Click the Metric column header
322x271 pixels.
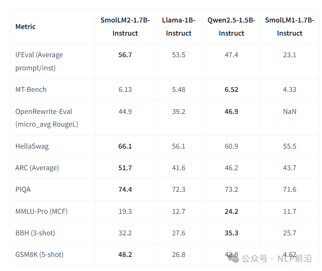(25, 27)
